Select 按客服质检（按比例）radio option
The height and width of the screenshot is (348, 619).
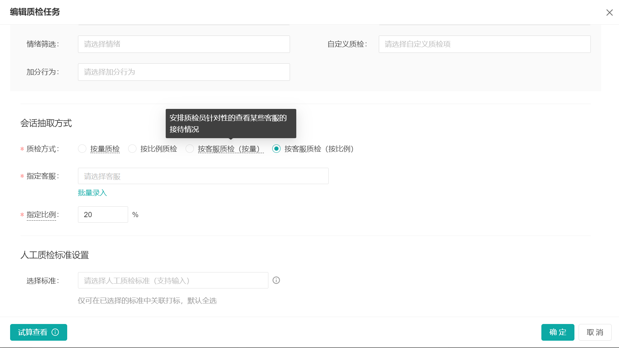tap(276, 149)
